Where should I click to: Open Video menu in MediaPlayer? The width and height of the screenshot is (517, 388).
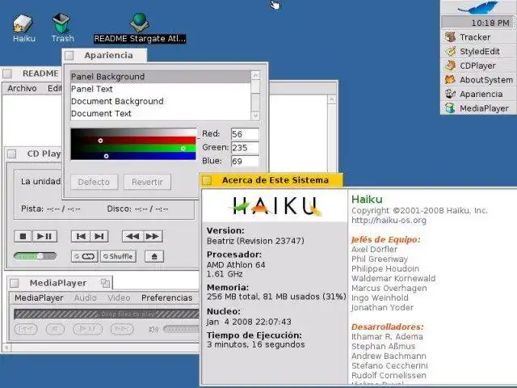119,298
